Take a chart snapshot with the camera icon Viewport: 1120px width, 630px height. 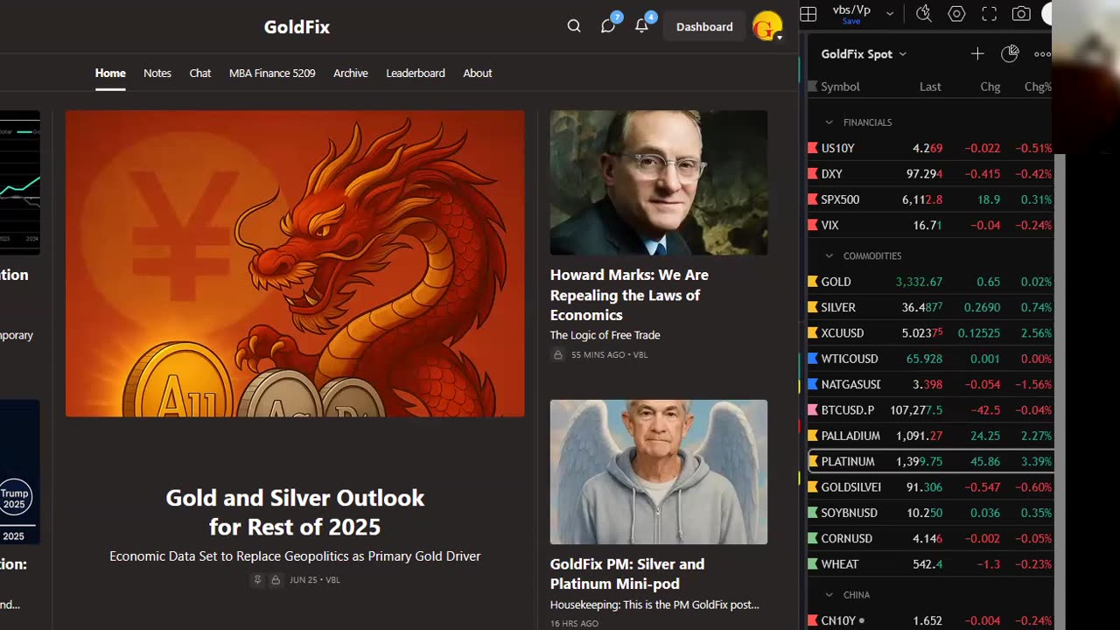(x=1021, y=14)
